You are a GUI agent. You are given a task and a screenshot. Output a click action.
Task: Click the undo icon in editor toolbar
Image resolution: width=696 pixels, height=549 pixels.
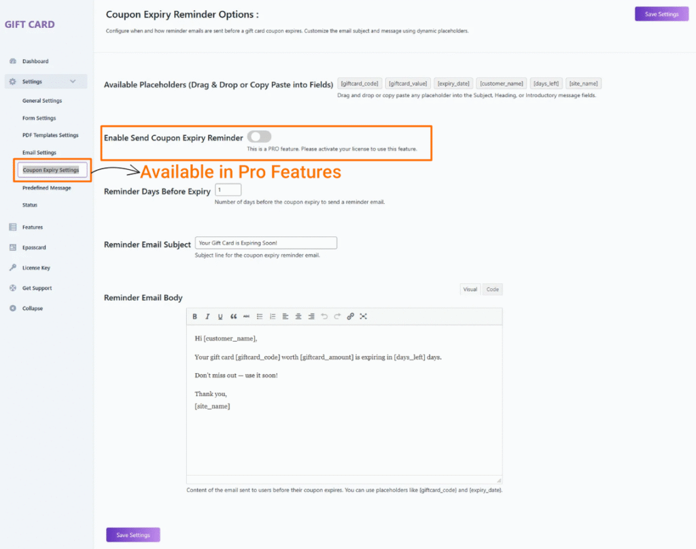pos(324,317)
